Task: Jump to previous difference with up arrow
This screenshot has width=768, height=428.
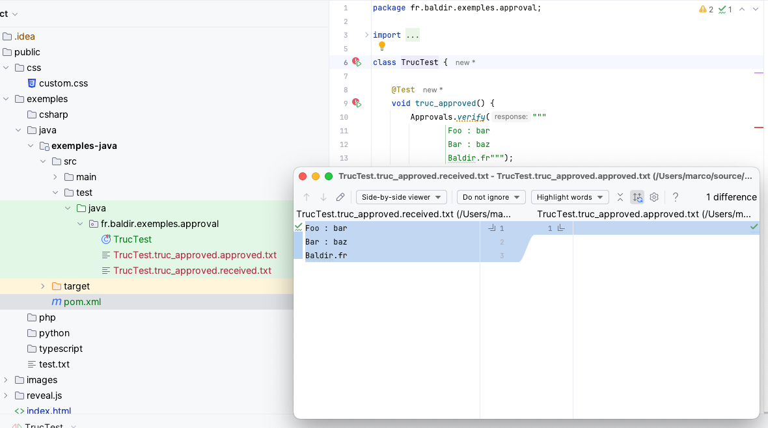Action: (306, 197)
